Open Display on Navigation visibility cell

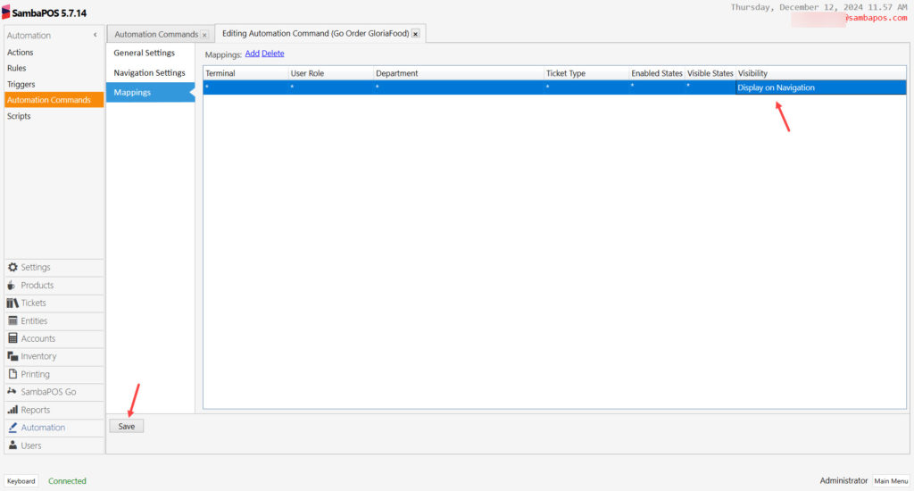point(821,87)
